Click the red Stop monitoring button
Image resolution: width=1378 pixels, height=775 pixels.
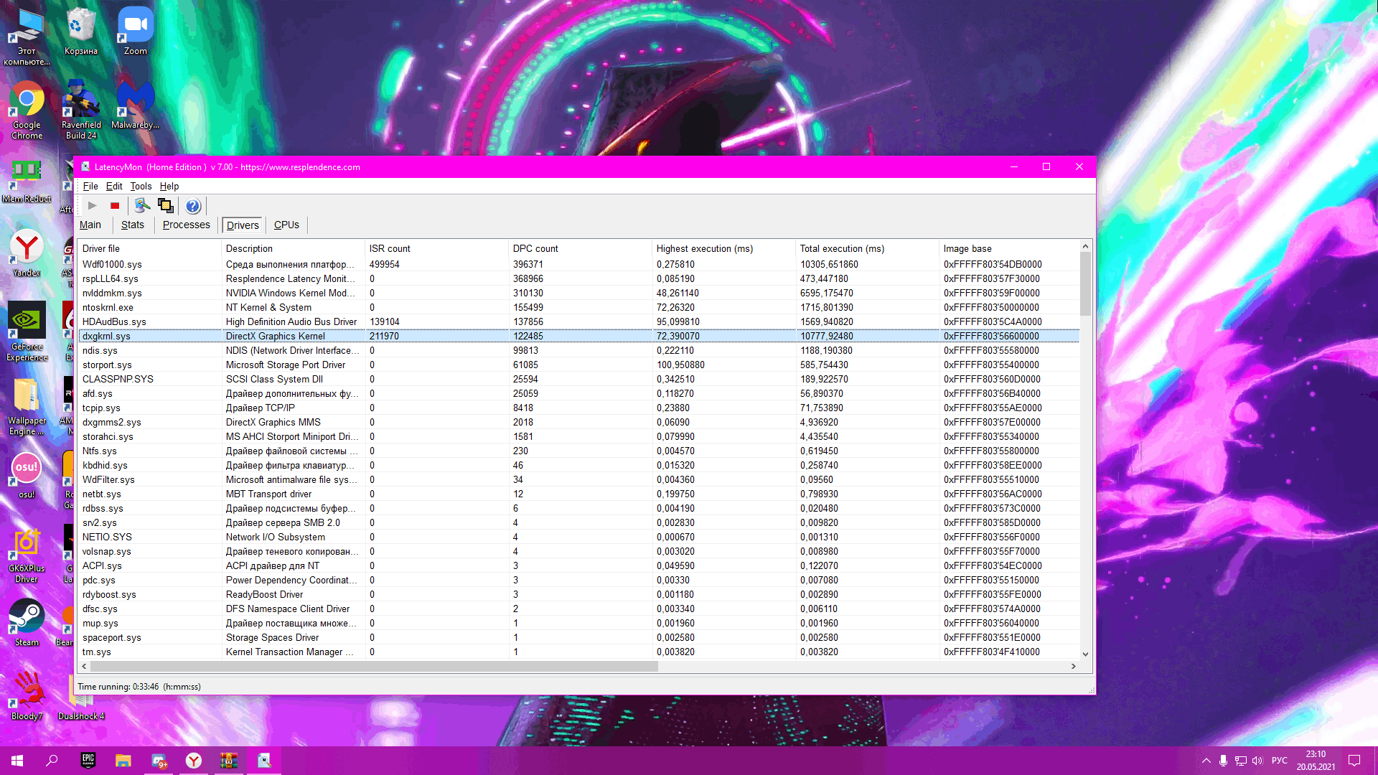115,206
